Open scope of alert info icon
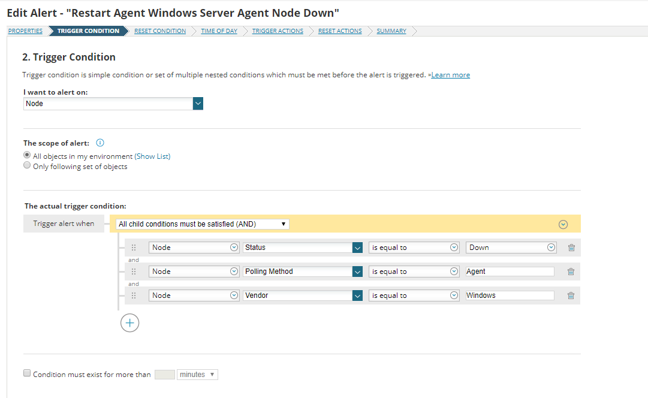The height and width of the screenshot is (398, 648). point(100,143)
